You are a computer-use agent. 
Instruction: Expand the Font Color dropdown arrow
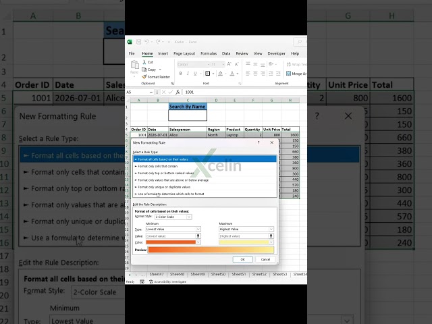[x=237, y=74]
